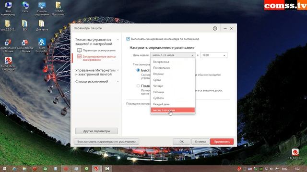
Task: Open the 'Для теста' desktop folder
Action: (x=42, y=25)
